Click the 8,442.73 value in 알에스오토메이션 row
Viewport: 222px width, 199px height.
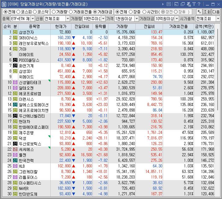(155, 104)
